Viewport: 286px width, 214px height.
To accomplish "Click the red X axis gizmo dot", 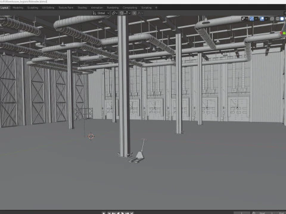I will (281, 33).
